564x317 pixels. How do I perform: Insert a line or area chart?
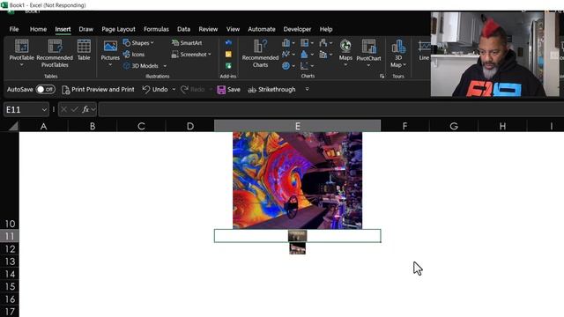(288, 55)
